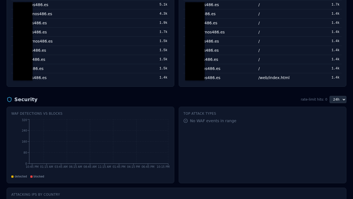The height and width of the screenshot is (199, 353).
Task: Open the 24h time range dropdown
Action: point(338,99)
